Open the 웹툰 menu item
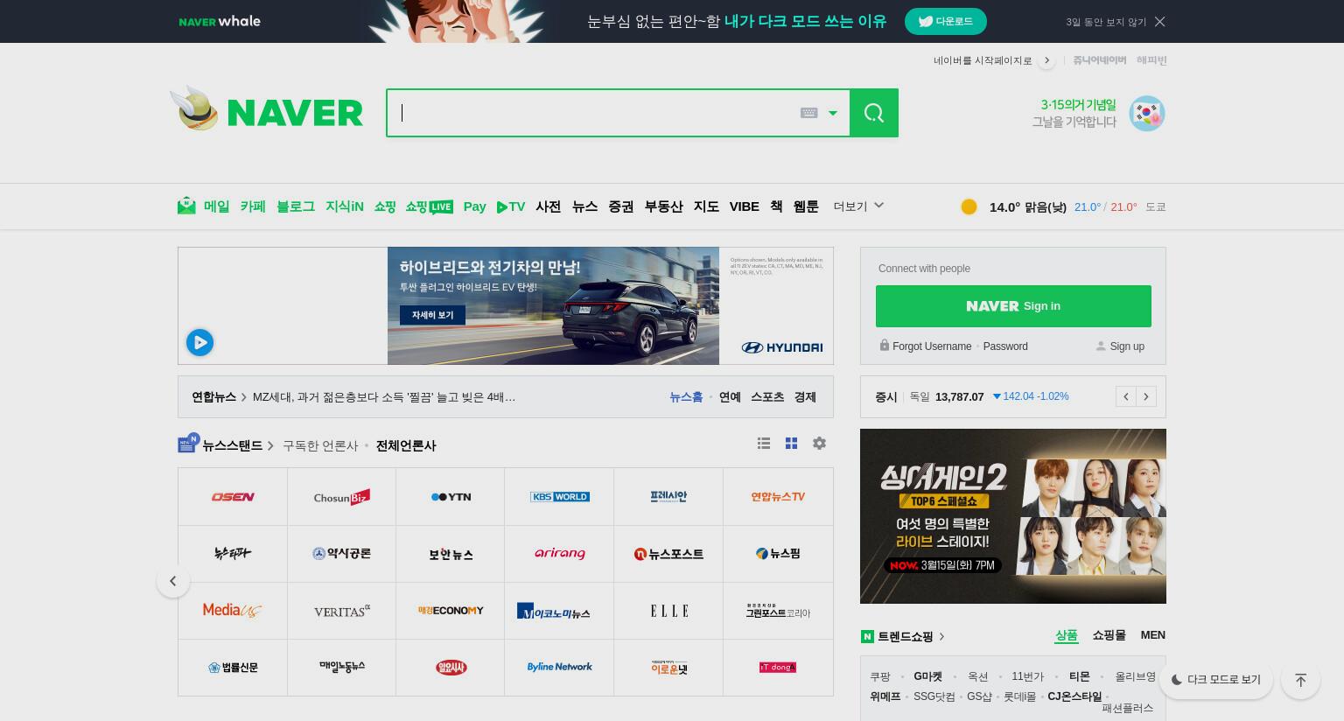1344x721 pixels. [806, 206]
